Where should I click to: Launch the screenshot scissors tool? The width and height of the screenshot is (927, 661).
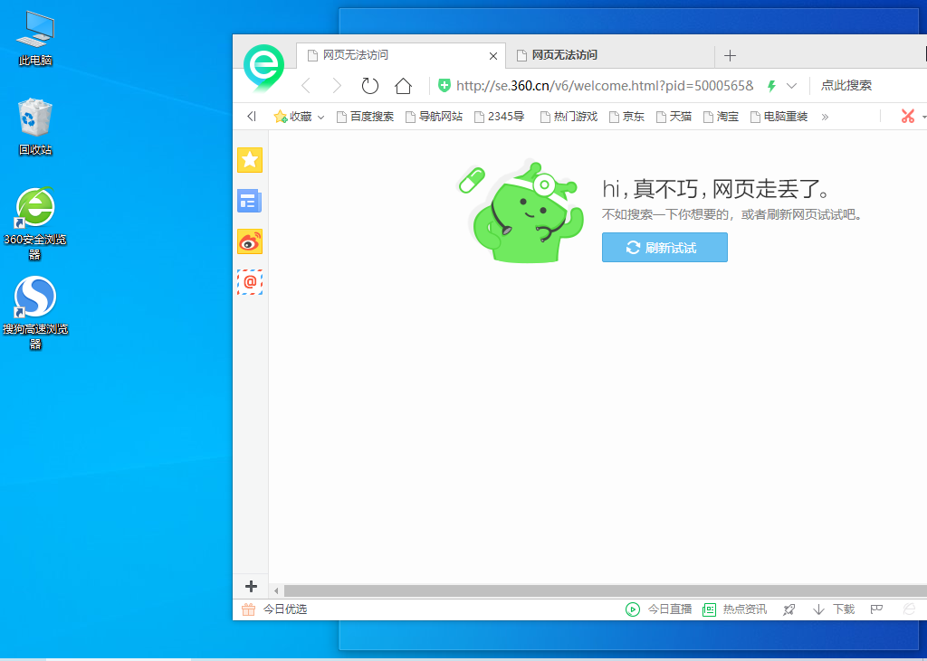[x=908, y=116]
